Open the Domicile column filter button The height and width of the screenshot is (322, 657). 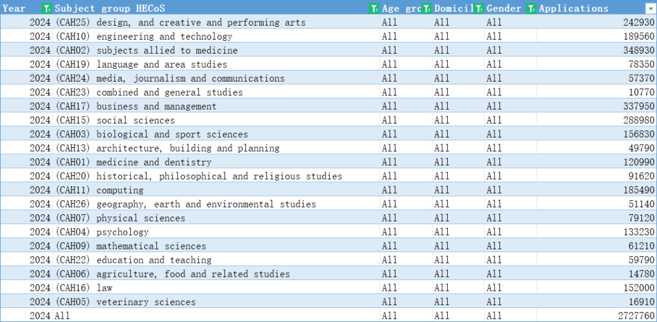point(478,8)
